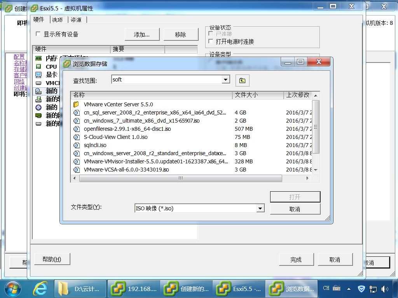Open Windows Start menu orb
This screenshot has height=298, width=398.
coord(13,289)
